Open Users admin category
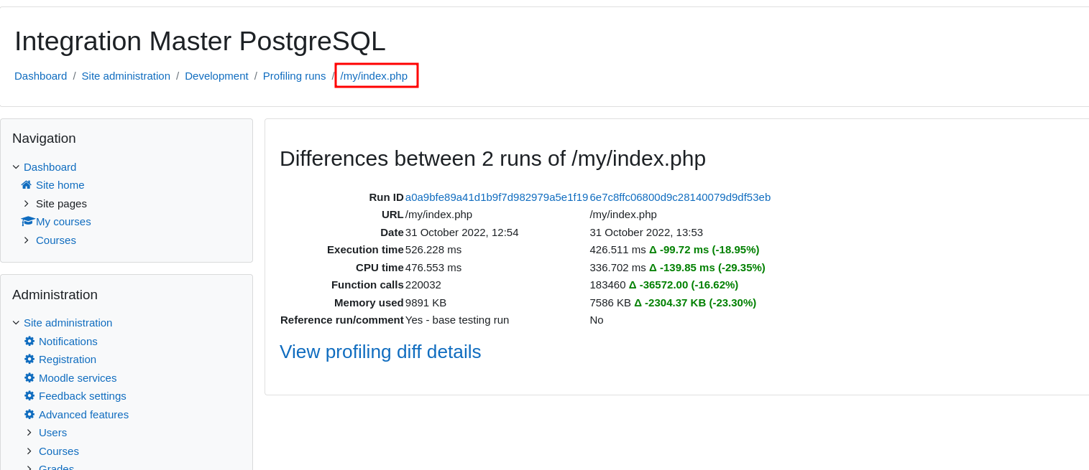 point(52,433)
